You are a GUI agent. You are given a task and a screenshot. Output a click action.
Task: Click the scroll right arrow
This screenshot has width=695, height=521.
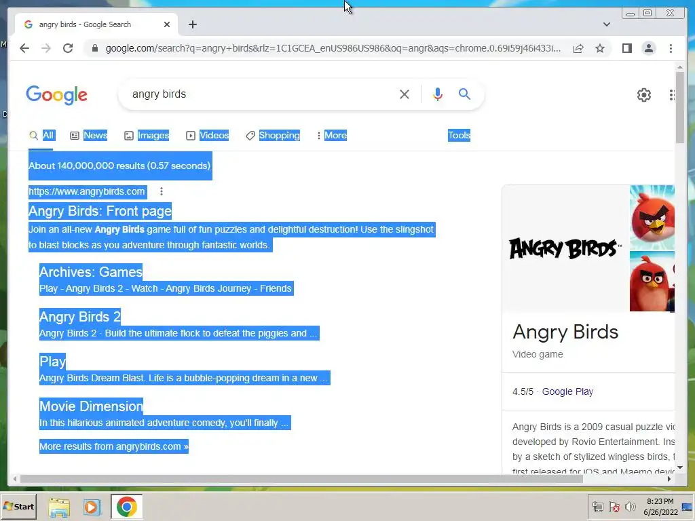pos(669,479)
